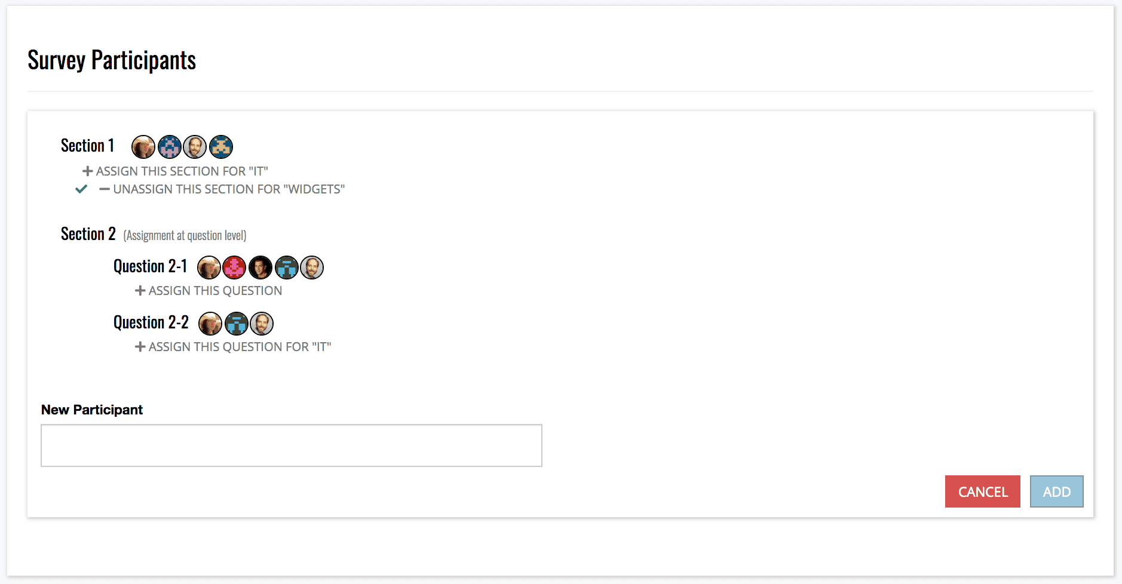Click the yellow pixel avatar in Section 1
This screenshot has height=584, width=1122.
pyautogui.click(x=221, y=146)
